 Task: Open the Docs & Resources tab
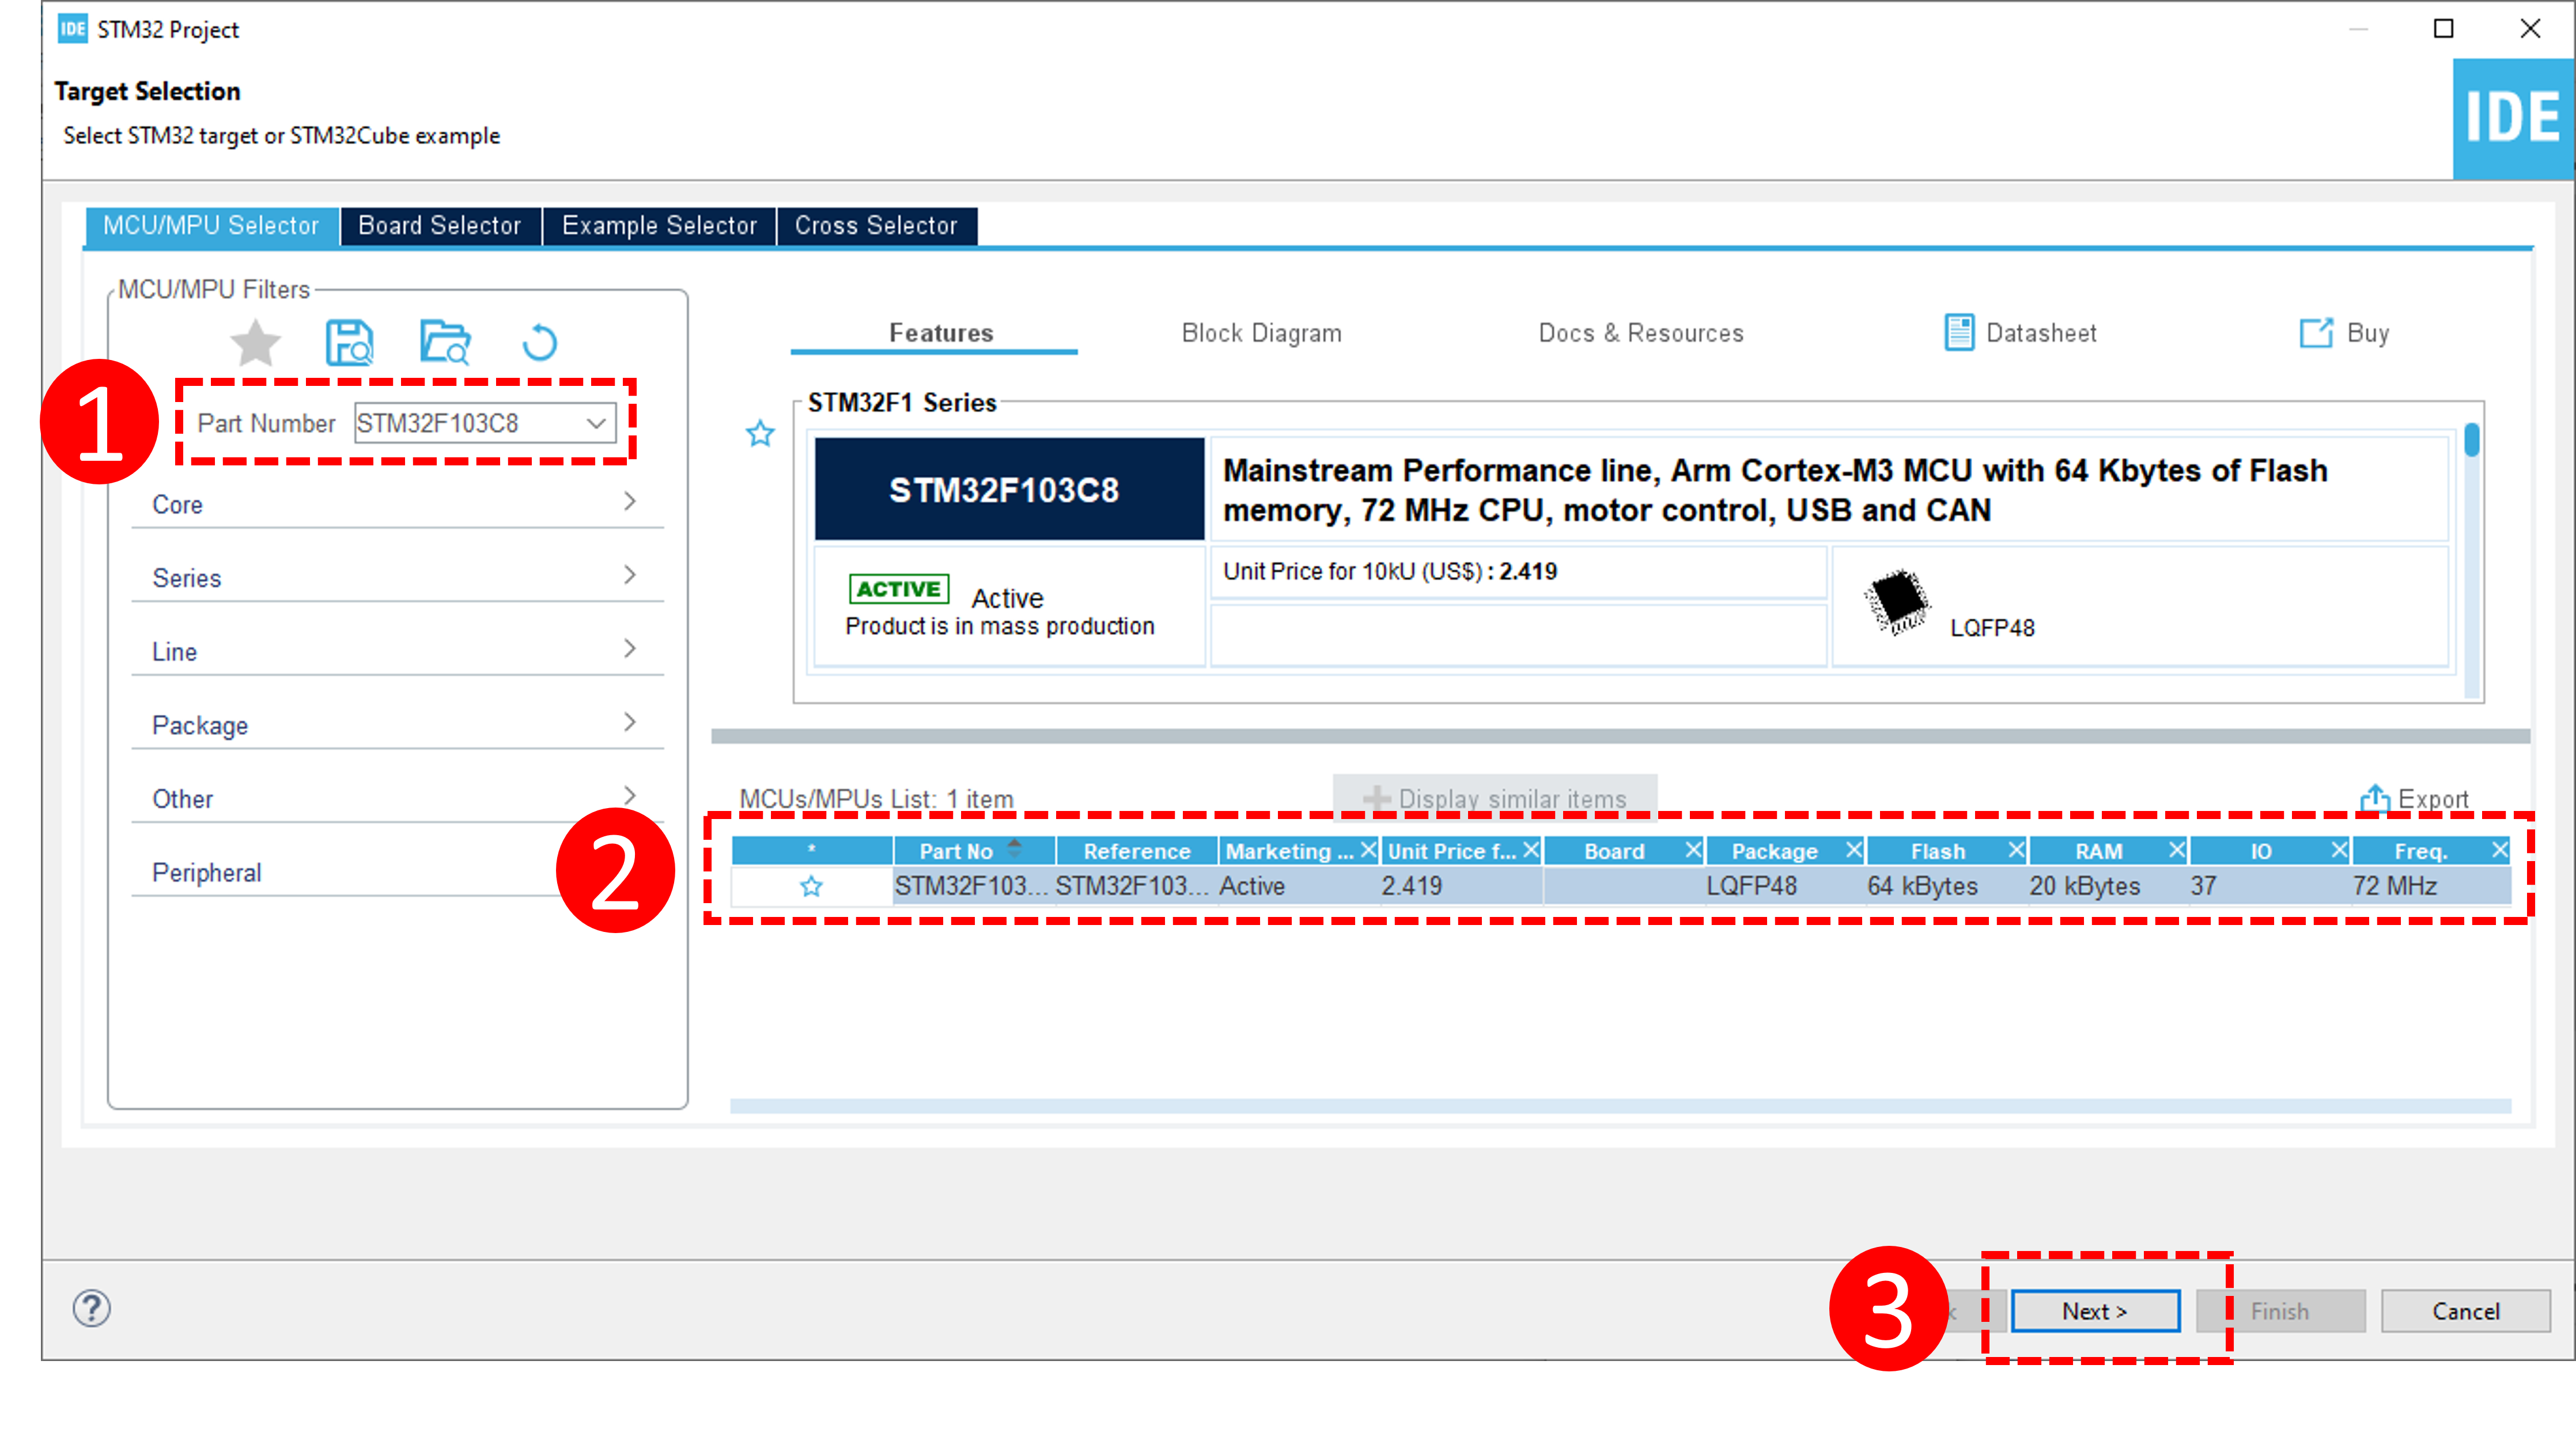pos(1640,333)
